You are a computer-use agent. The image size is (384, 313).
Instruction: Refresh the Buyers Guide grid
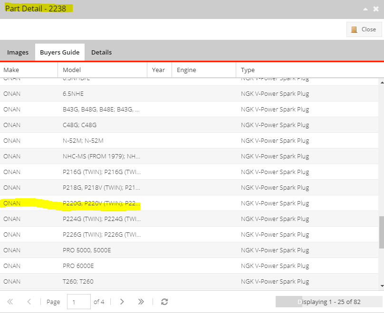click(164, 302)
